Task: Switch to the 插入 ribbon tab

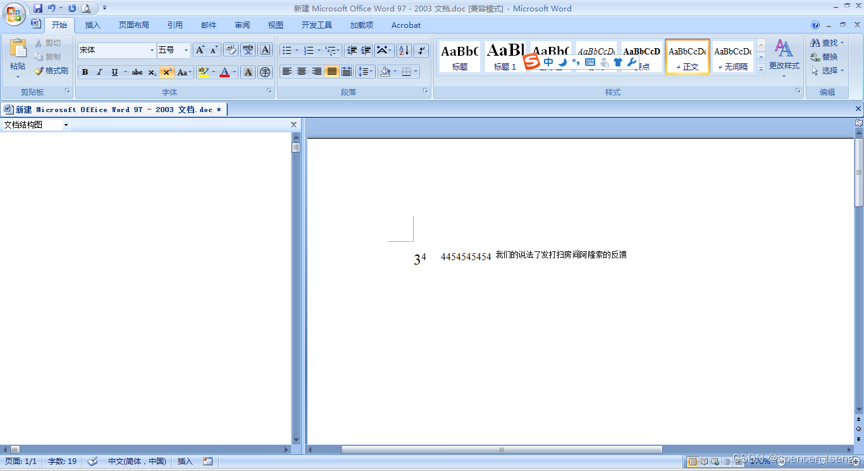Action: coord(92,25)
